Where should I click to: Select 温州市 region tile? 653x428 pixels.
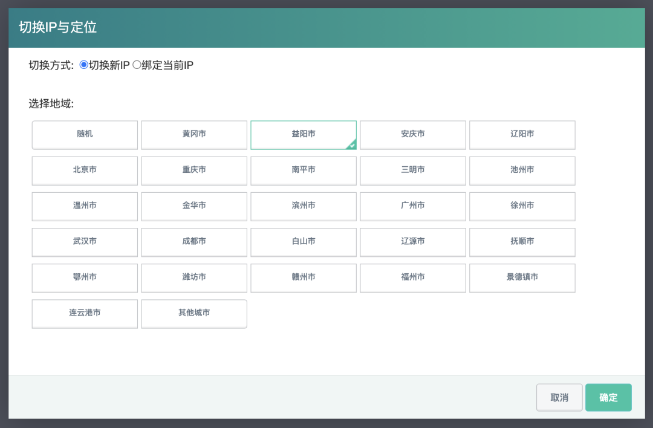[85, 206]
